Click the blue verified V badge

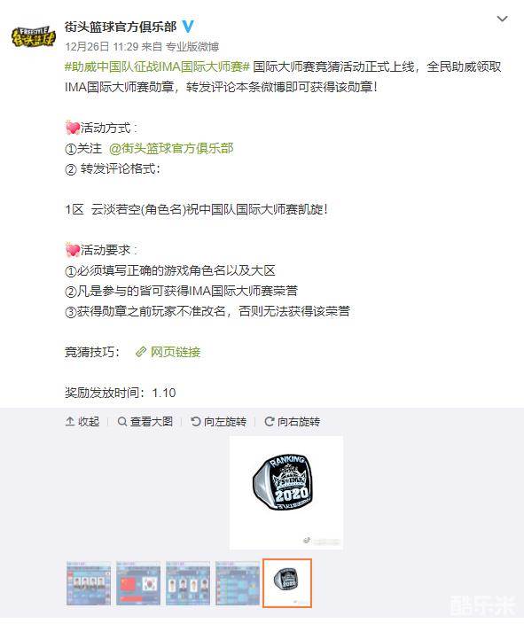coord(188,27)
